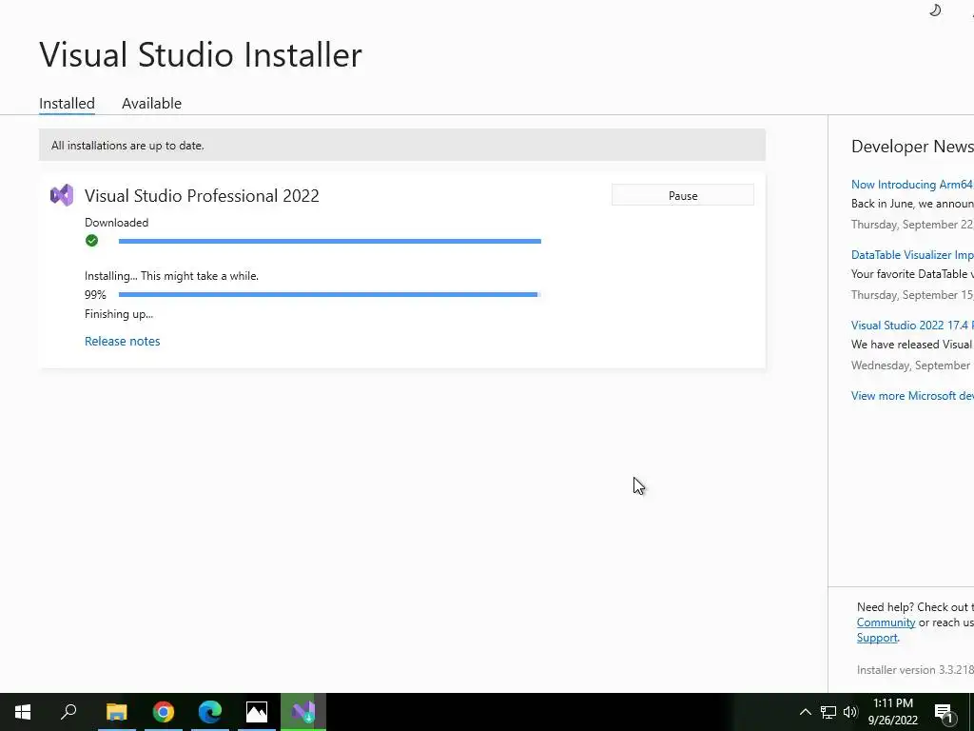Open the Support link

pyautogui.click(x=877, y=638)
